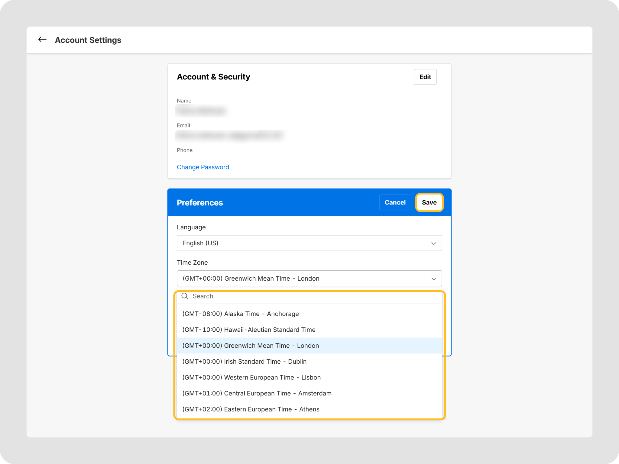Click the Save button in Preferences
This screenshot has width=619, height=464.
(429, 202)
